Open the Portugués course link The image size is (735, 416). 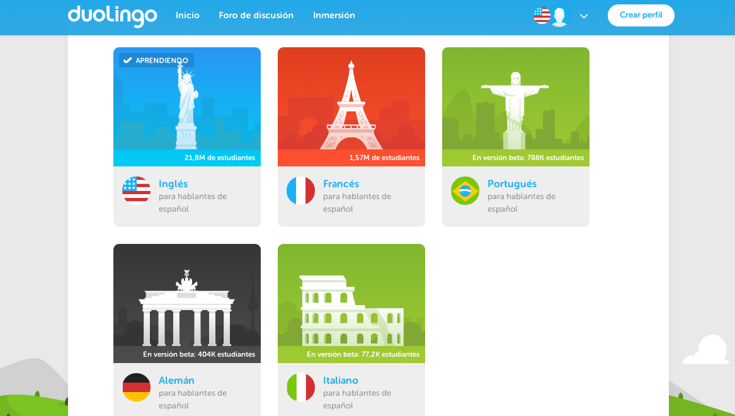(512, 184)
